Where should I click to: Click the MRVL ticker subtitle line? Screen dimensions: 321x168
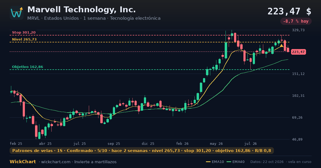point(94,18)
